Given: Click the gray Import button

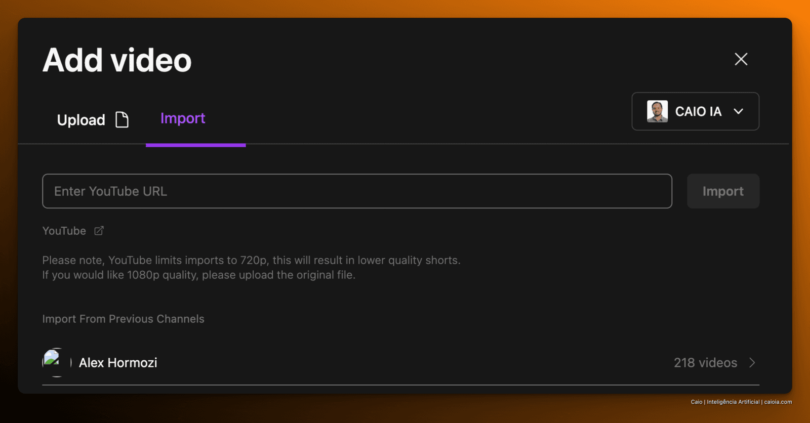Looking at the screenshot, I should click(723, 191).
